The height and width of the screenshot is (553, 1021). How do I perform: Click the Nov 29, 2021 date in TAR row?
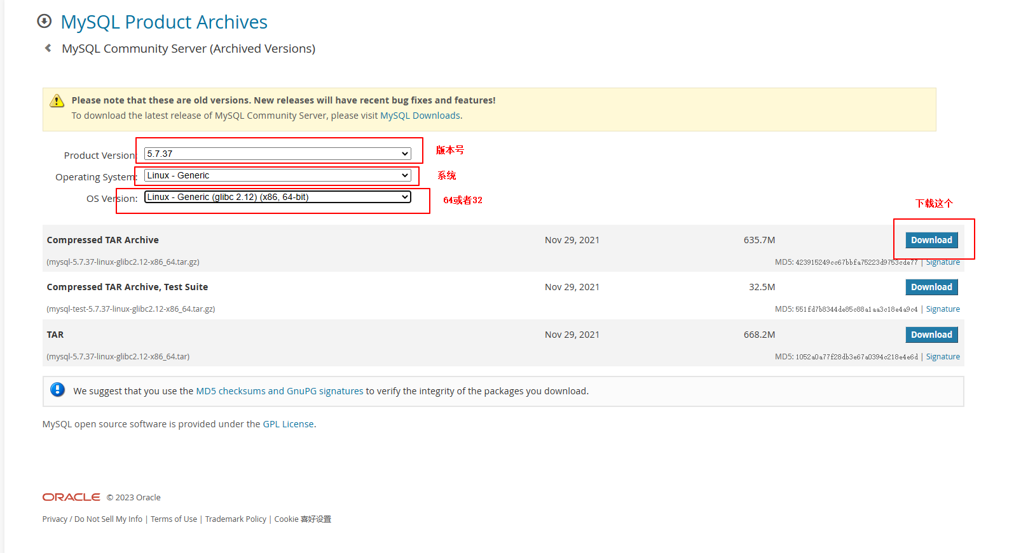click(572, 335)
